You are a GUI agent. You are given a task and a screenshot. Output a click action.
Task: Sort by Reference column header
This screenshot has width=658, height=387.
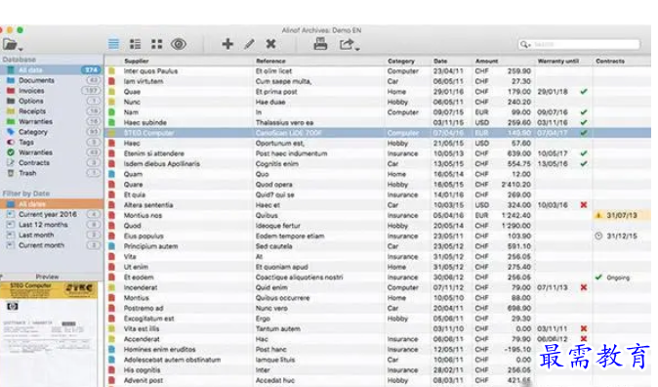pos(270,61)
